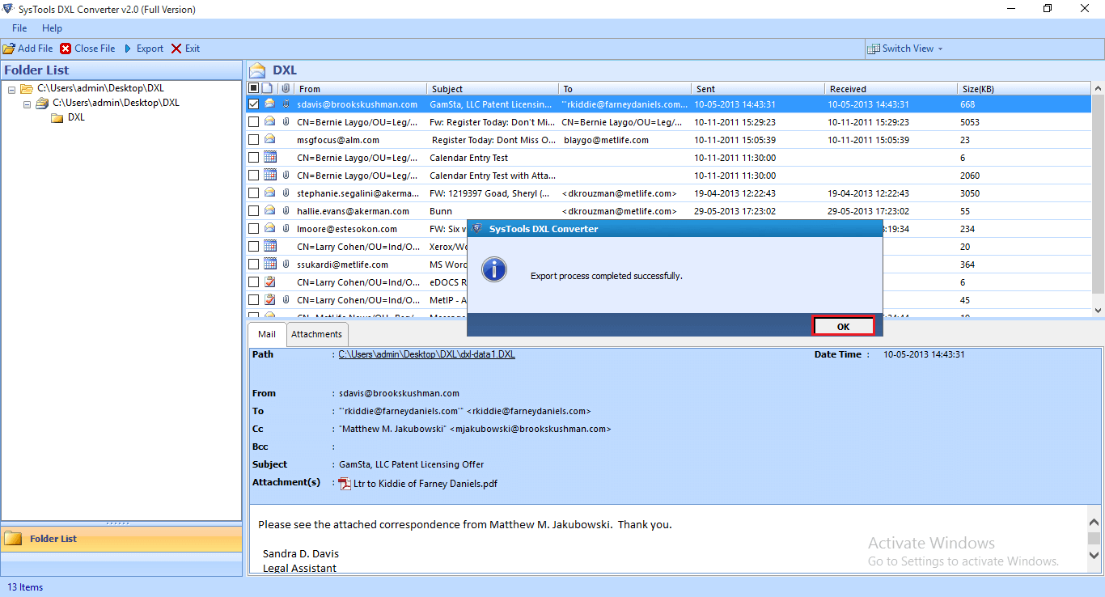1105x597 pixels.
Task: Check the 'Calendar Entry Test' row checkbox
Action: (x=253, y=158)
